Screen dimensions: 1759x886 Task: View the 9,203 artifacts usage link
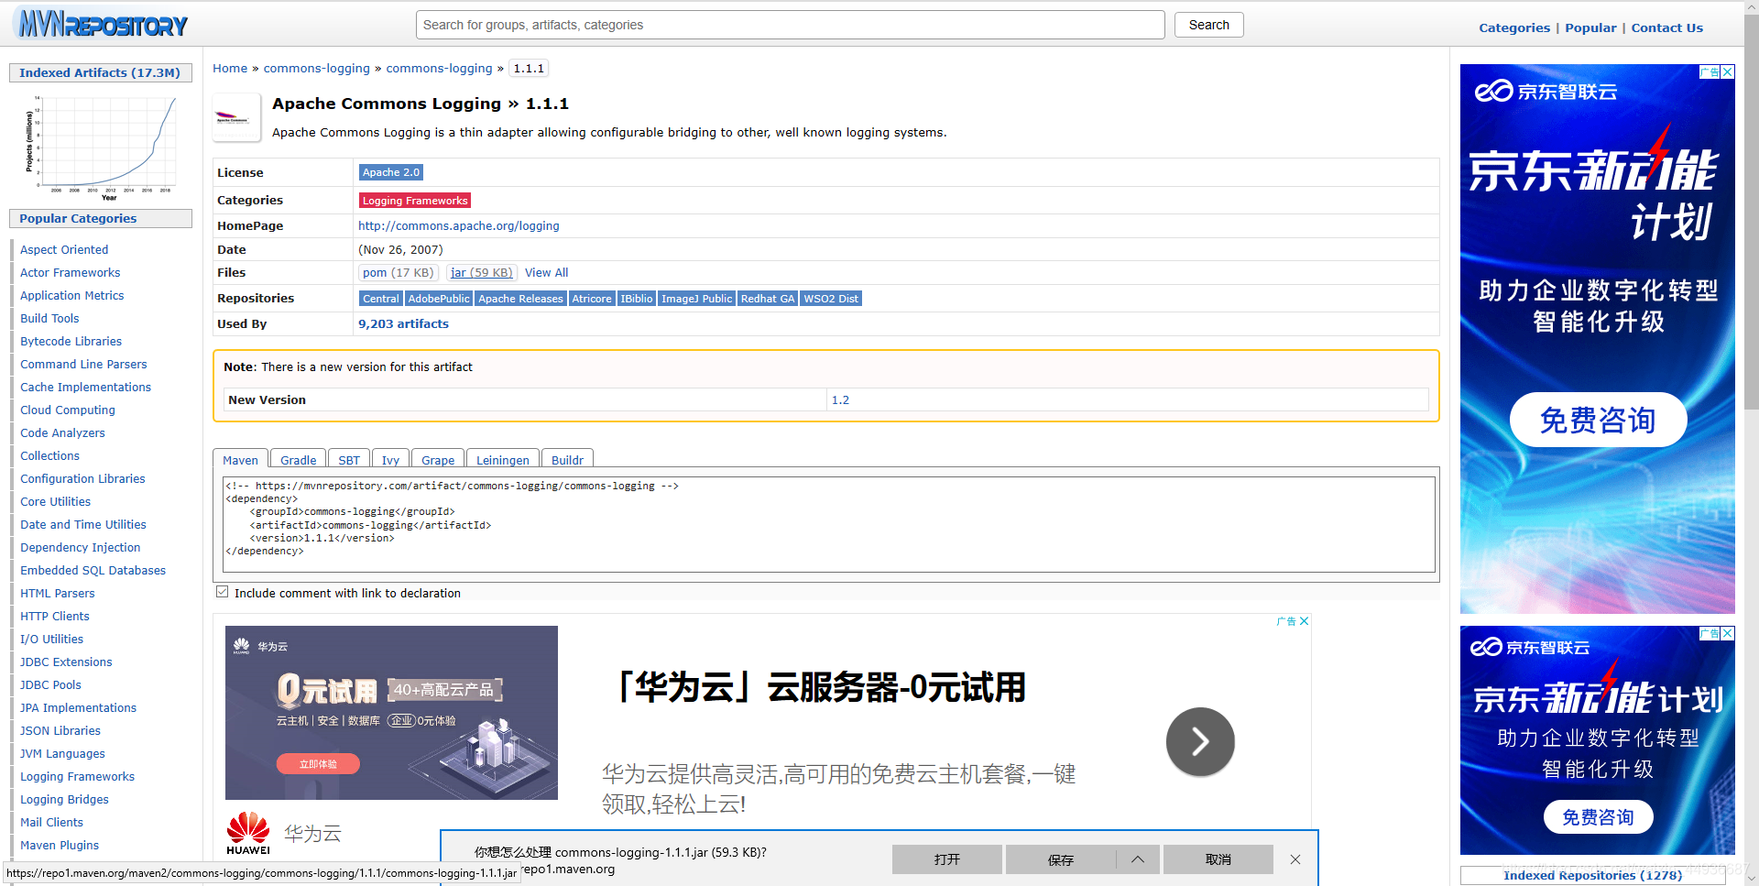[403, 323]
